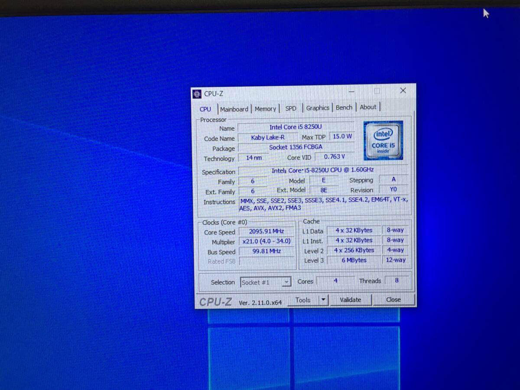Click the Core VID value '0.763 V'
This screenshot has height=390, width=520.
tap(335, 156)
